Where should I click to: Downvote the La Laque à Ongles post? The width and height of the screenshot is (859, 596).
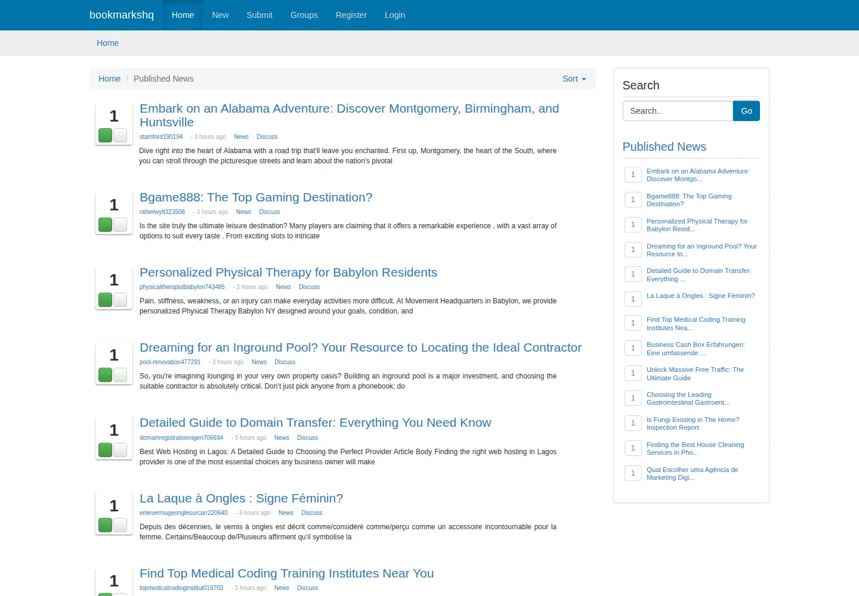(x=120, y=525)
